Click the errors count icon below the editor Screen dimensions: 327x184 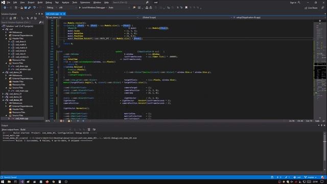pyautogui.click(x=62, y=121)
